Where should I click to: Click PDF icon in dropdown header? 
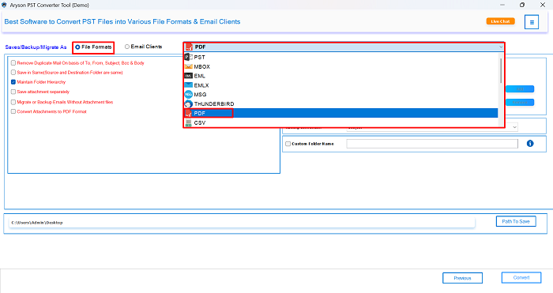[x=189, y=47]
